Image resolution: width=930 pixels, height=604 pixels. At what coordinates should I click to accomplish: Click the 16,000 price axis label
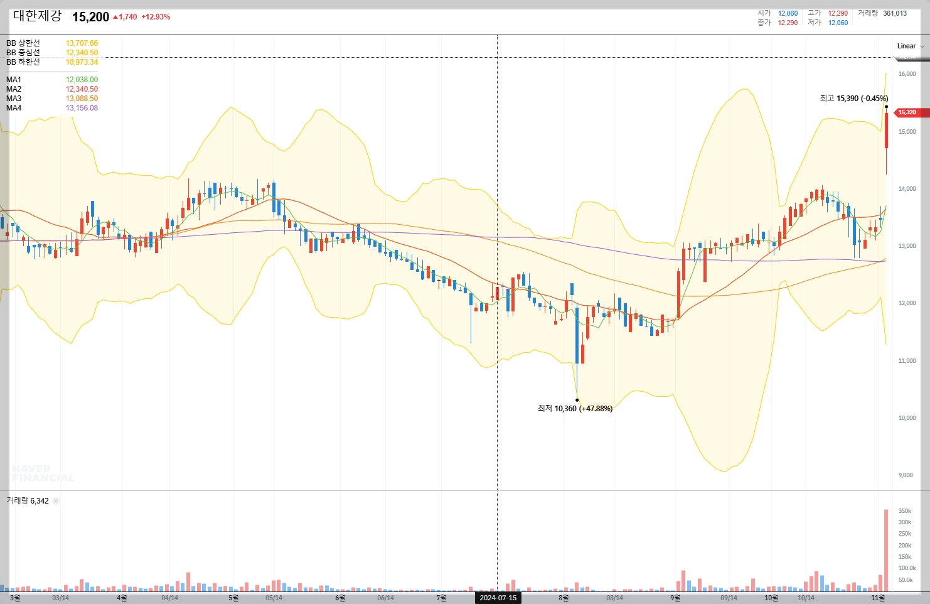(907, 74)
